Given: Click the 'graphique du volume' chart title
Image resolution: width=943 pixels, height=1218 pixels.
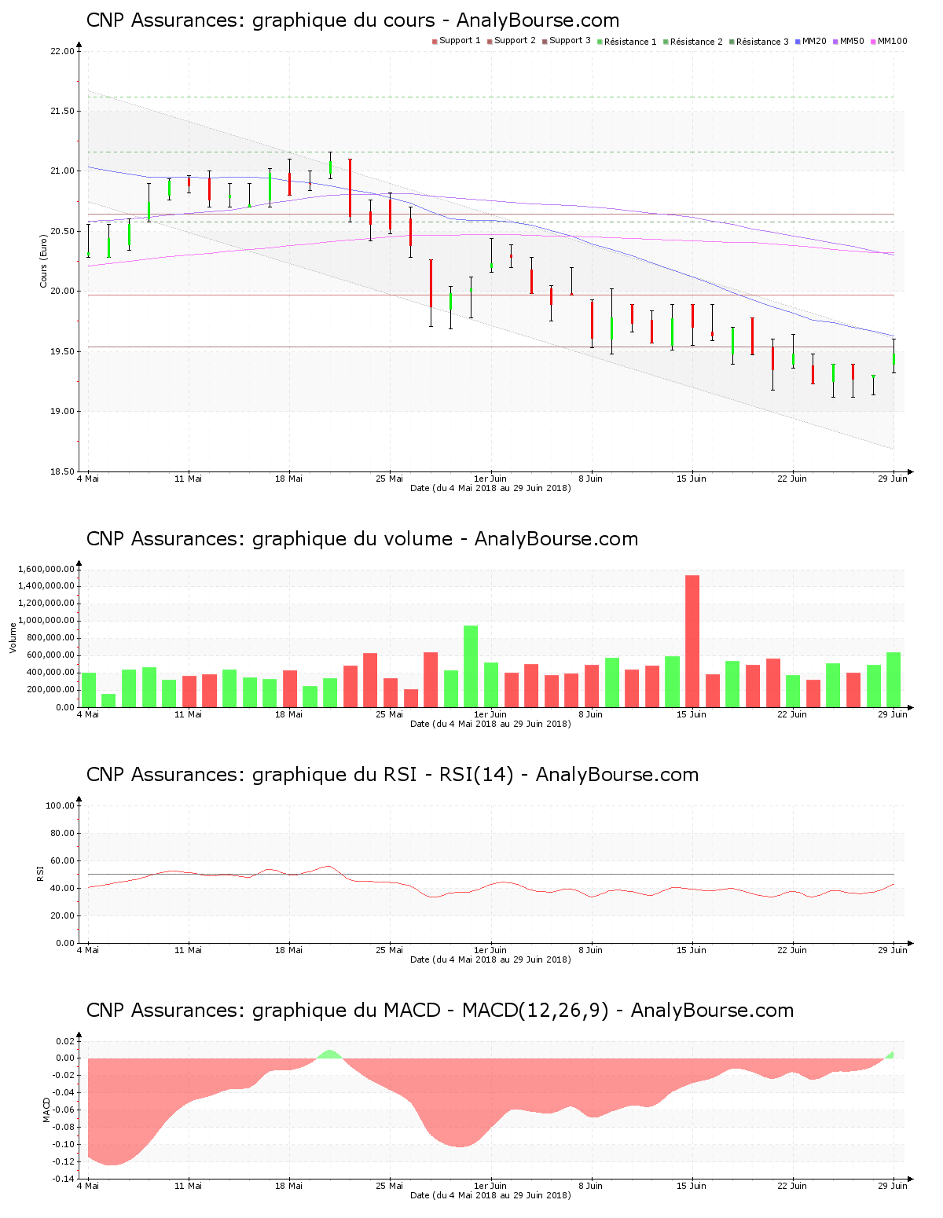Looking at the screenshot, I should pyautogui.click(x=362, y=539).
